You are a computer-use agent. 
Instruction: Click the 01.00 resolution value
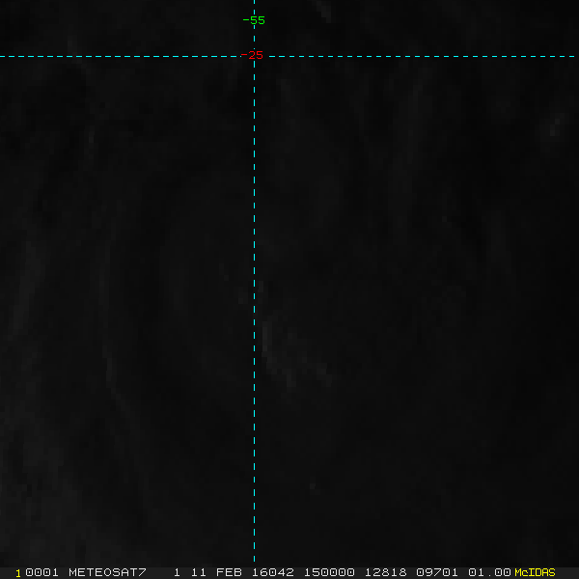tap(489, 572)
